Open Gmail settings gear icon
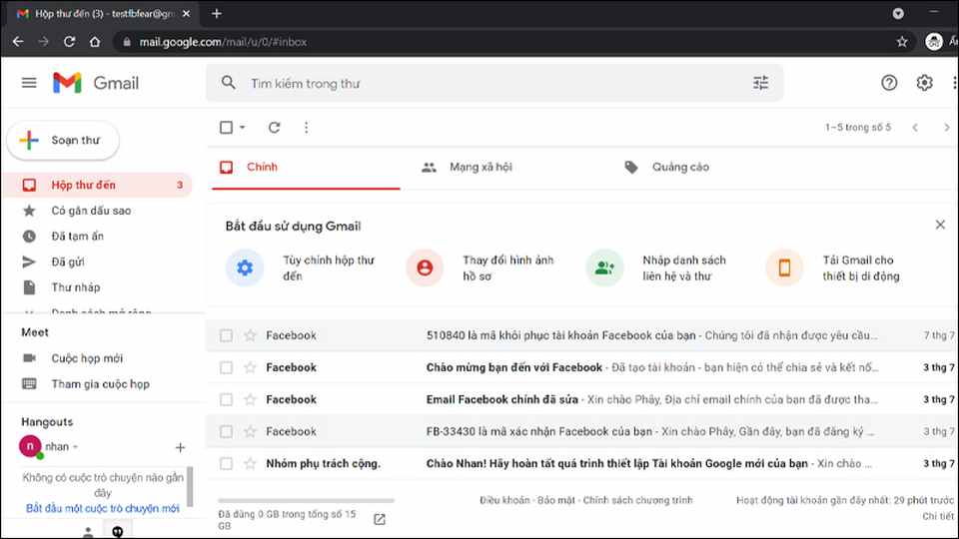This screenshot has height=539, width=959. [924, 83]
